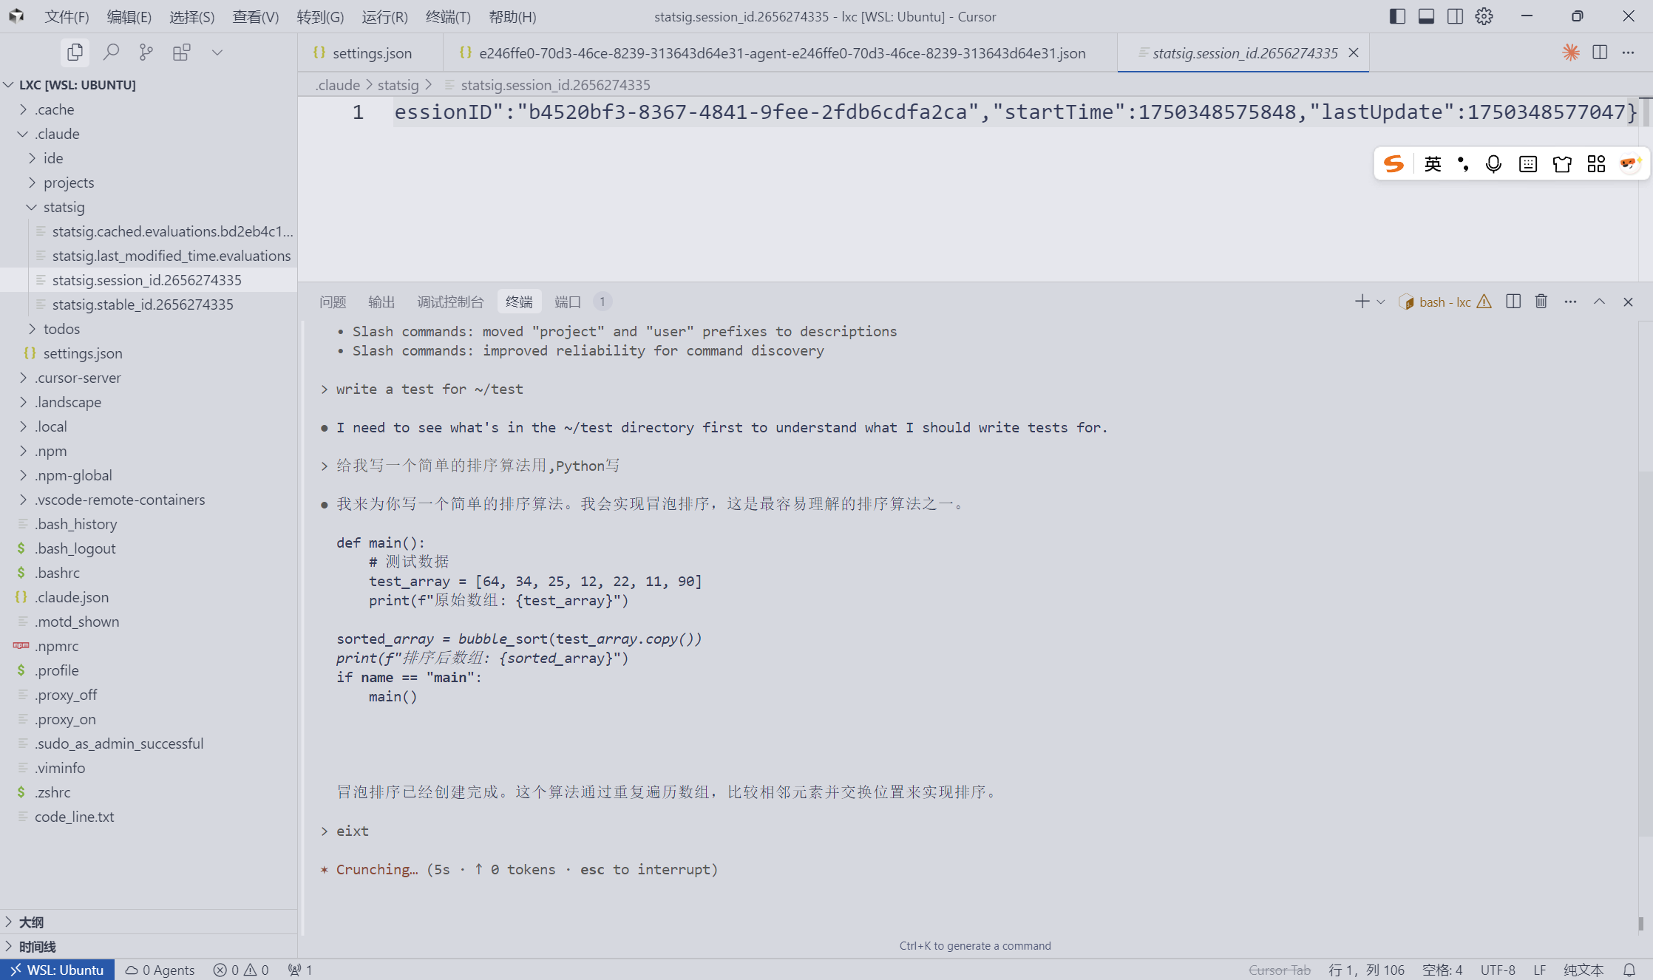Click the UTF-8 encoding status item
The width and height of the screenshot is (1653, 980).
pyautogui.click(x=1497, y=970)
